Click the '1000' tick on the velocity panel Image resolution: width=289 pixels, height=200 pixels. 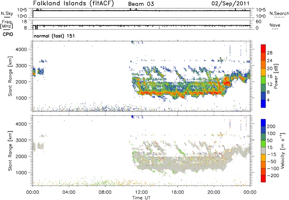coord(21,173)
